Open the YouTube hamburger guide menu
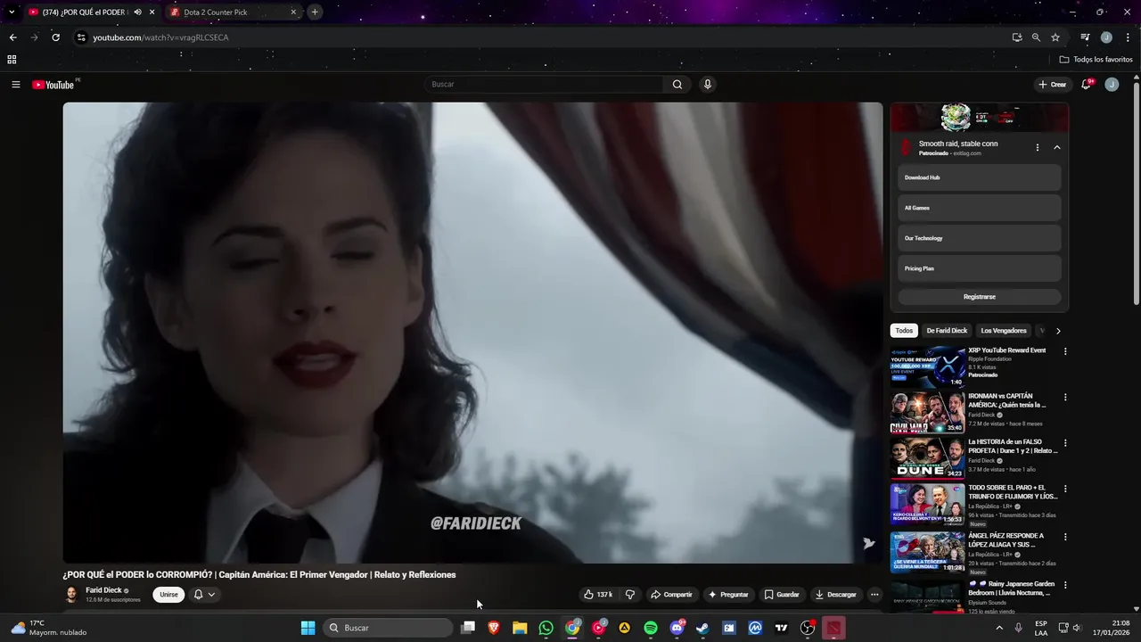Screen dimensions: 1141x642 (x=15, y=85)
